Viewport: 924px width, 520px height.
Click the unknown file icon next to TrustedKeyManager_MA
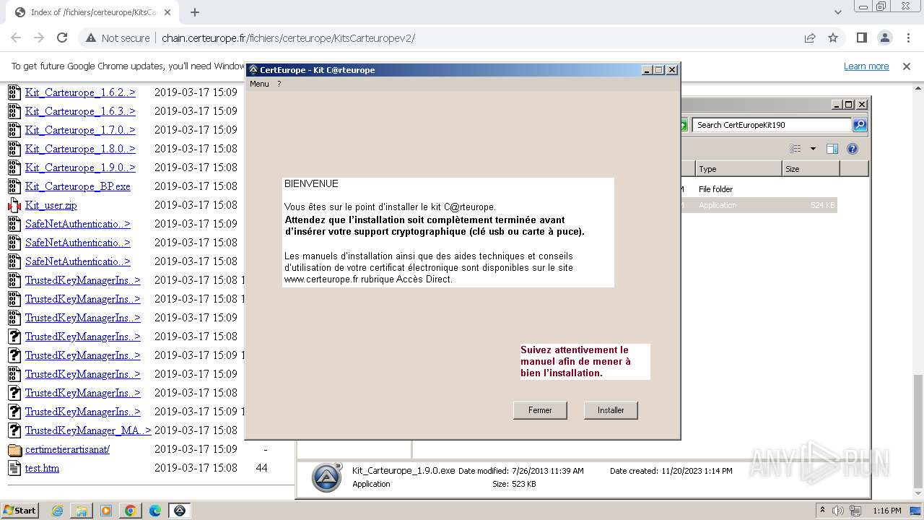[14, 430]
